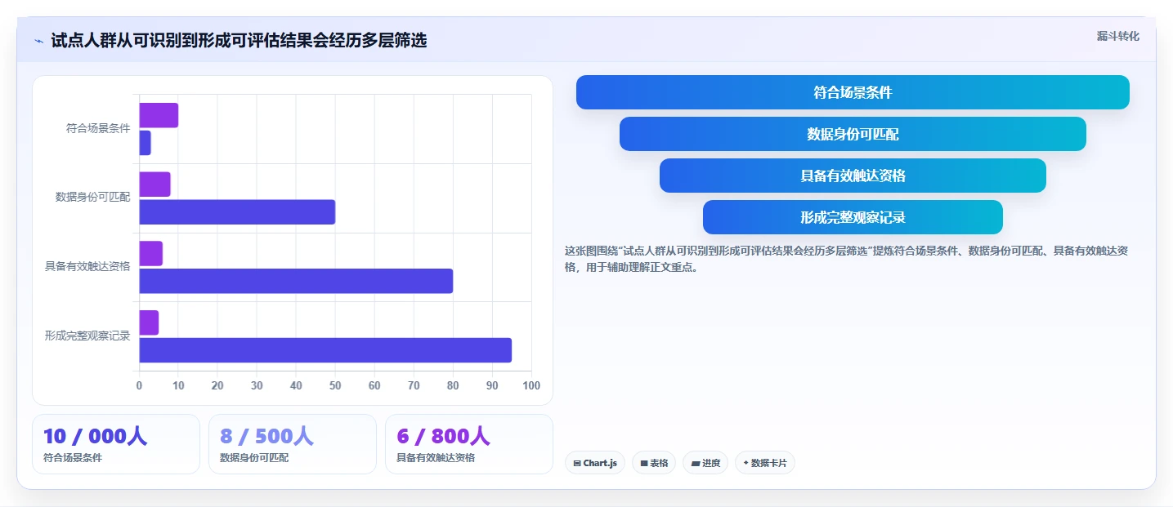Open the 6 / 800人 stat card
1173x507 pixels.
[x=469, y=444]
